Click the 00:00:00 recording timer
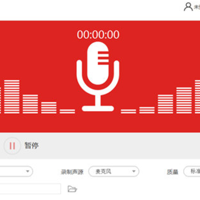The width and height of the screenshot is (200, 200). (98, 34)
